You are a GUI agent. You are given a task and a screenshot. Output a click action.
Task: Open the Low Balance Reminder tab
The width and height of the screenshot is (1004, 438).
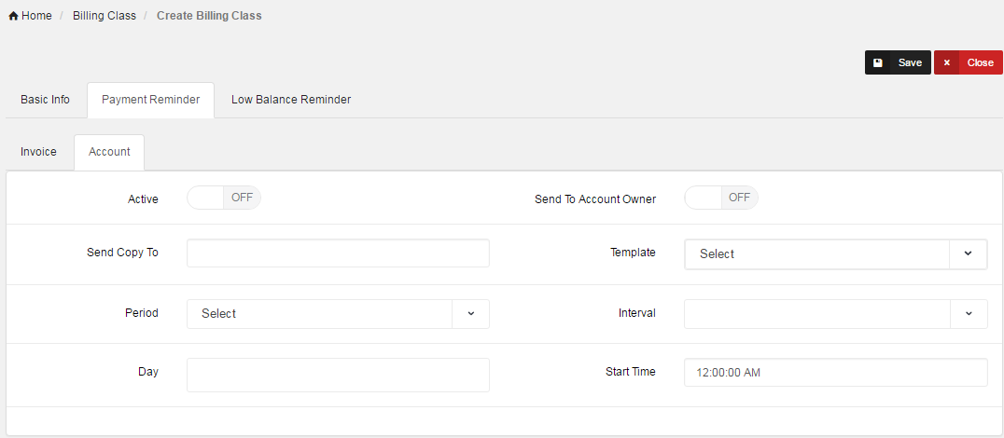[291, 100]
